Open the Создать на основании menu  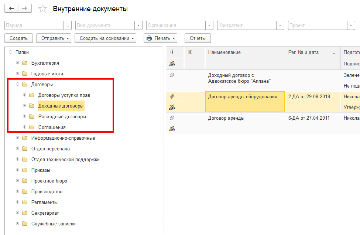point(105,38)
